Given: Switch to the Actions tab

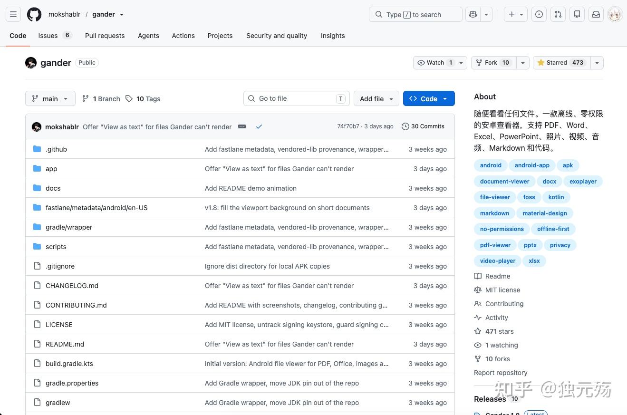Looking at the screenshot, I should coord(183,36).
